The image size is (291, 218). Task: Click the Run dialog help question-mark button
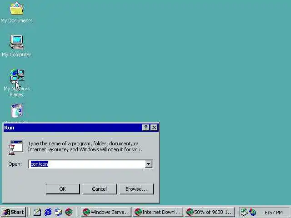pos(146,127)
